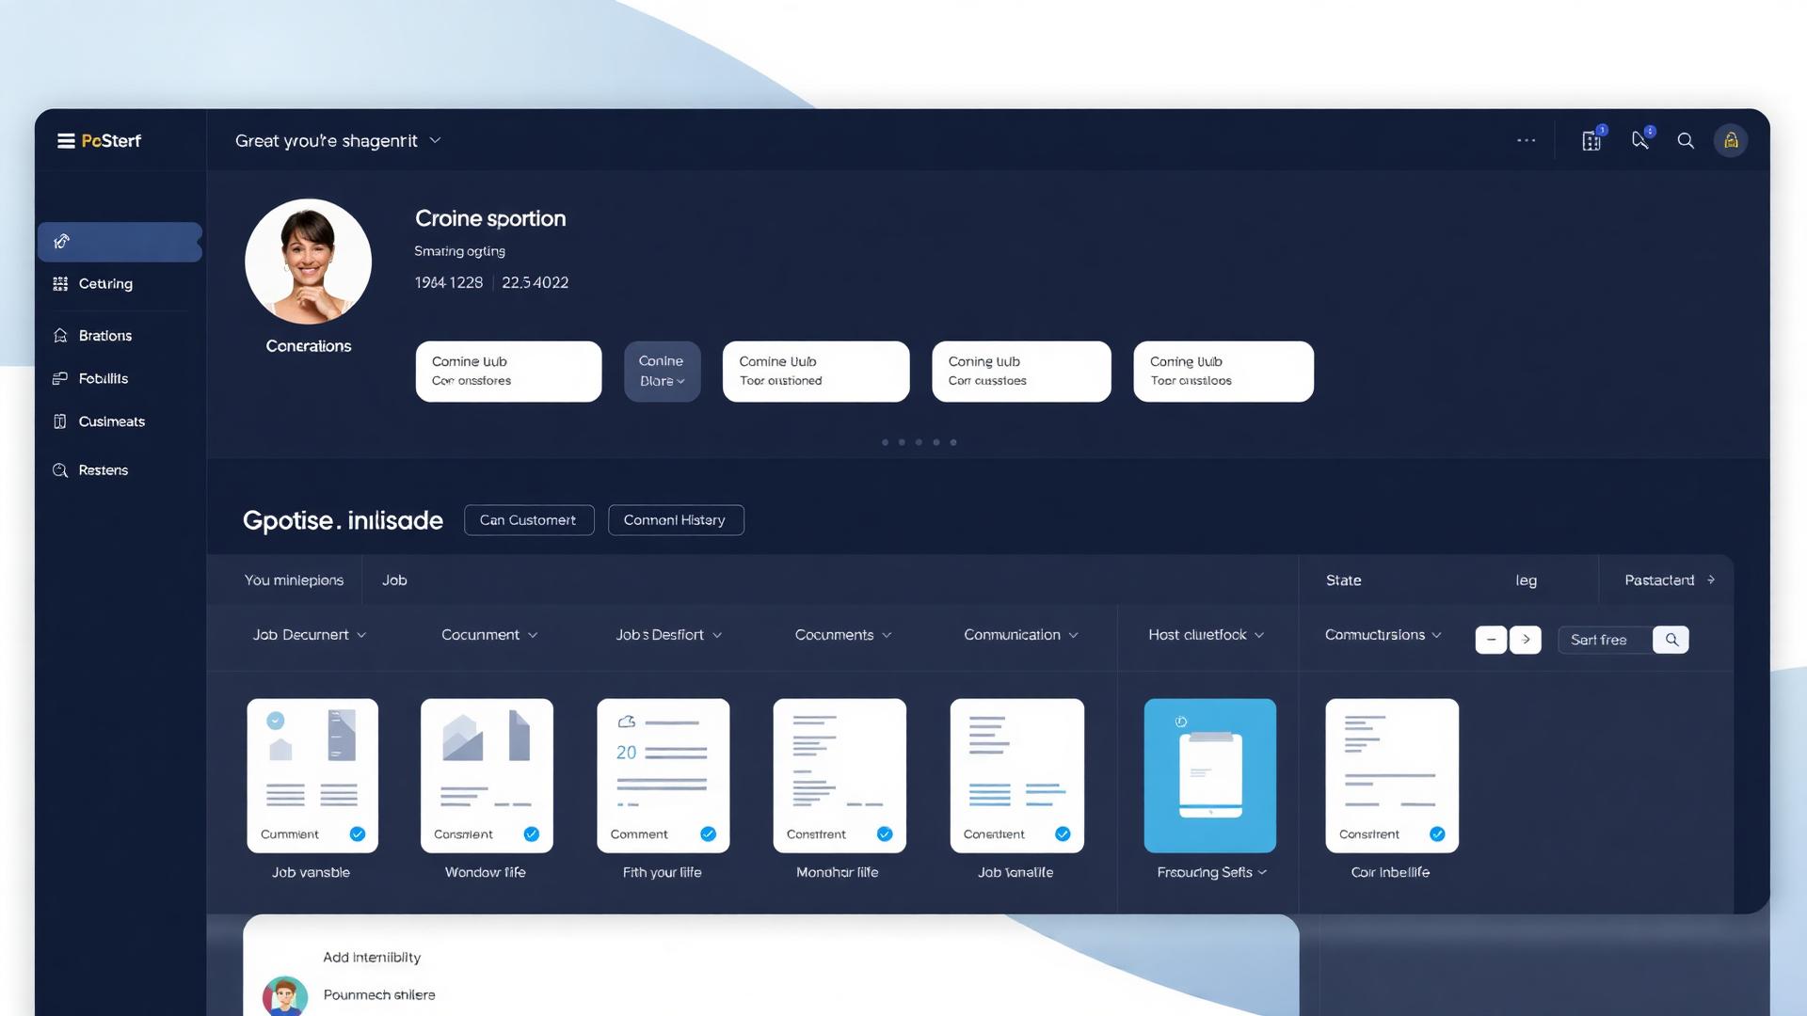Expand the Conine Dlare dropdown
Viewport: 1807px width, 1016px height.
coord(663,372)
